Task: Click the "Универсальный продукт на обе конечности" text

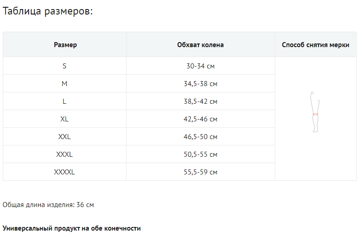Action: point(72,228)
